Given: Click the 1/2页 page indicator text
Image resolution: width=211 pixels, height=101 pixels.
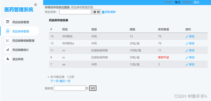Looking at the screenshot, I should [x=71, y=77].
